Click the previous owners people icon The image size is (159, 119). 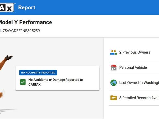click(x=113, y=52)
